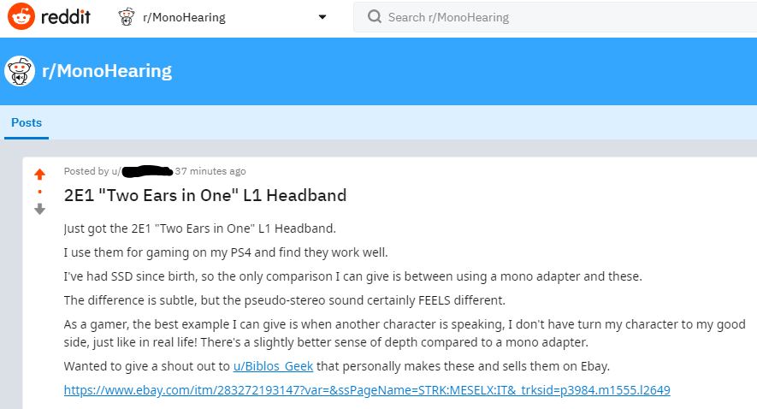757x409 pixels.
Task: Downvote the 2E1 headband post
Action: click(39, 209)
